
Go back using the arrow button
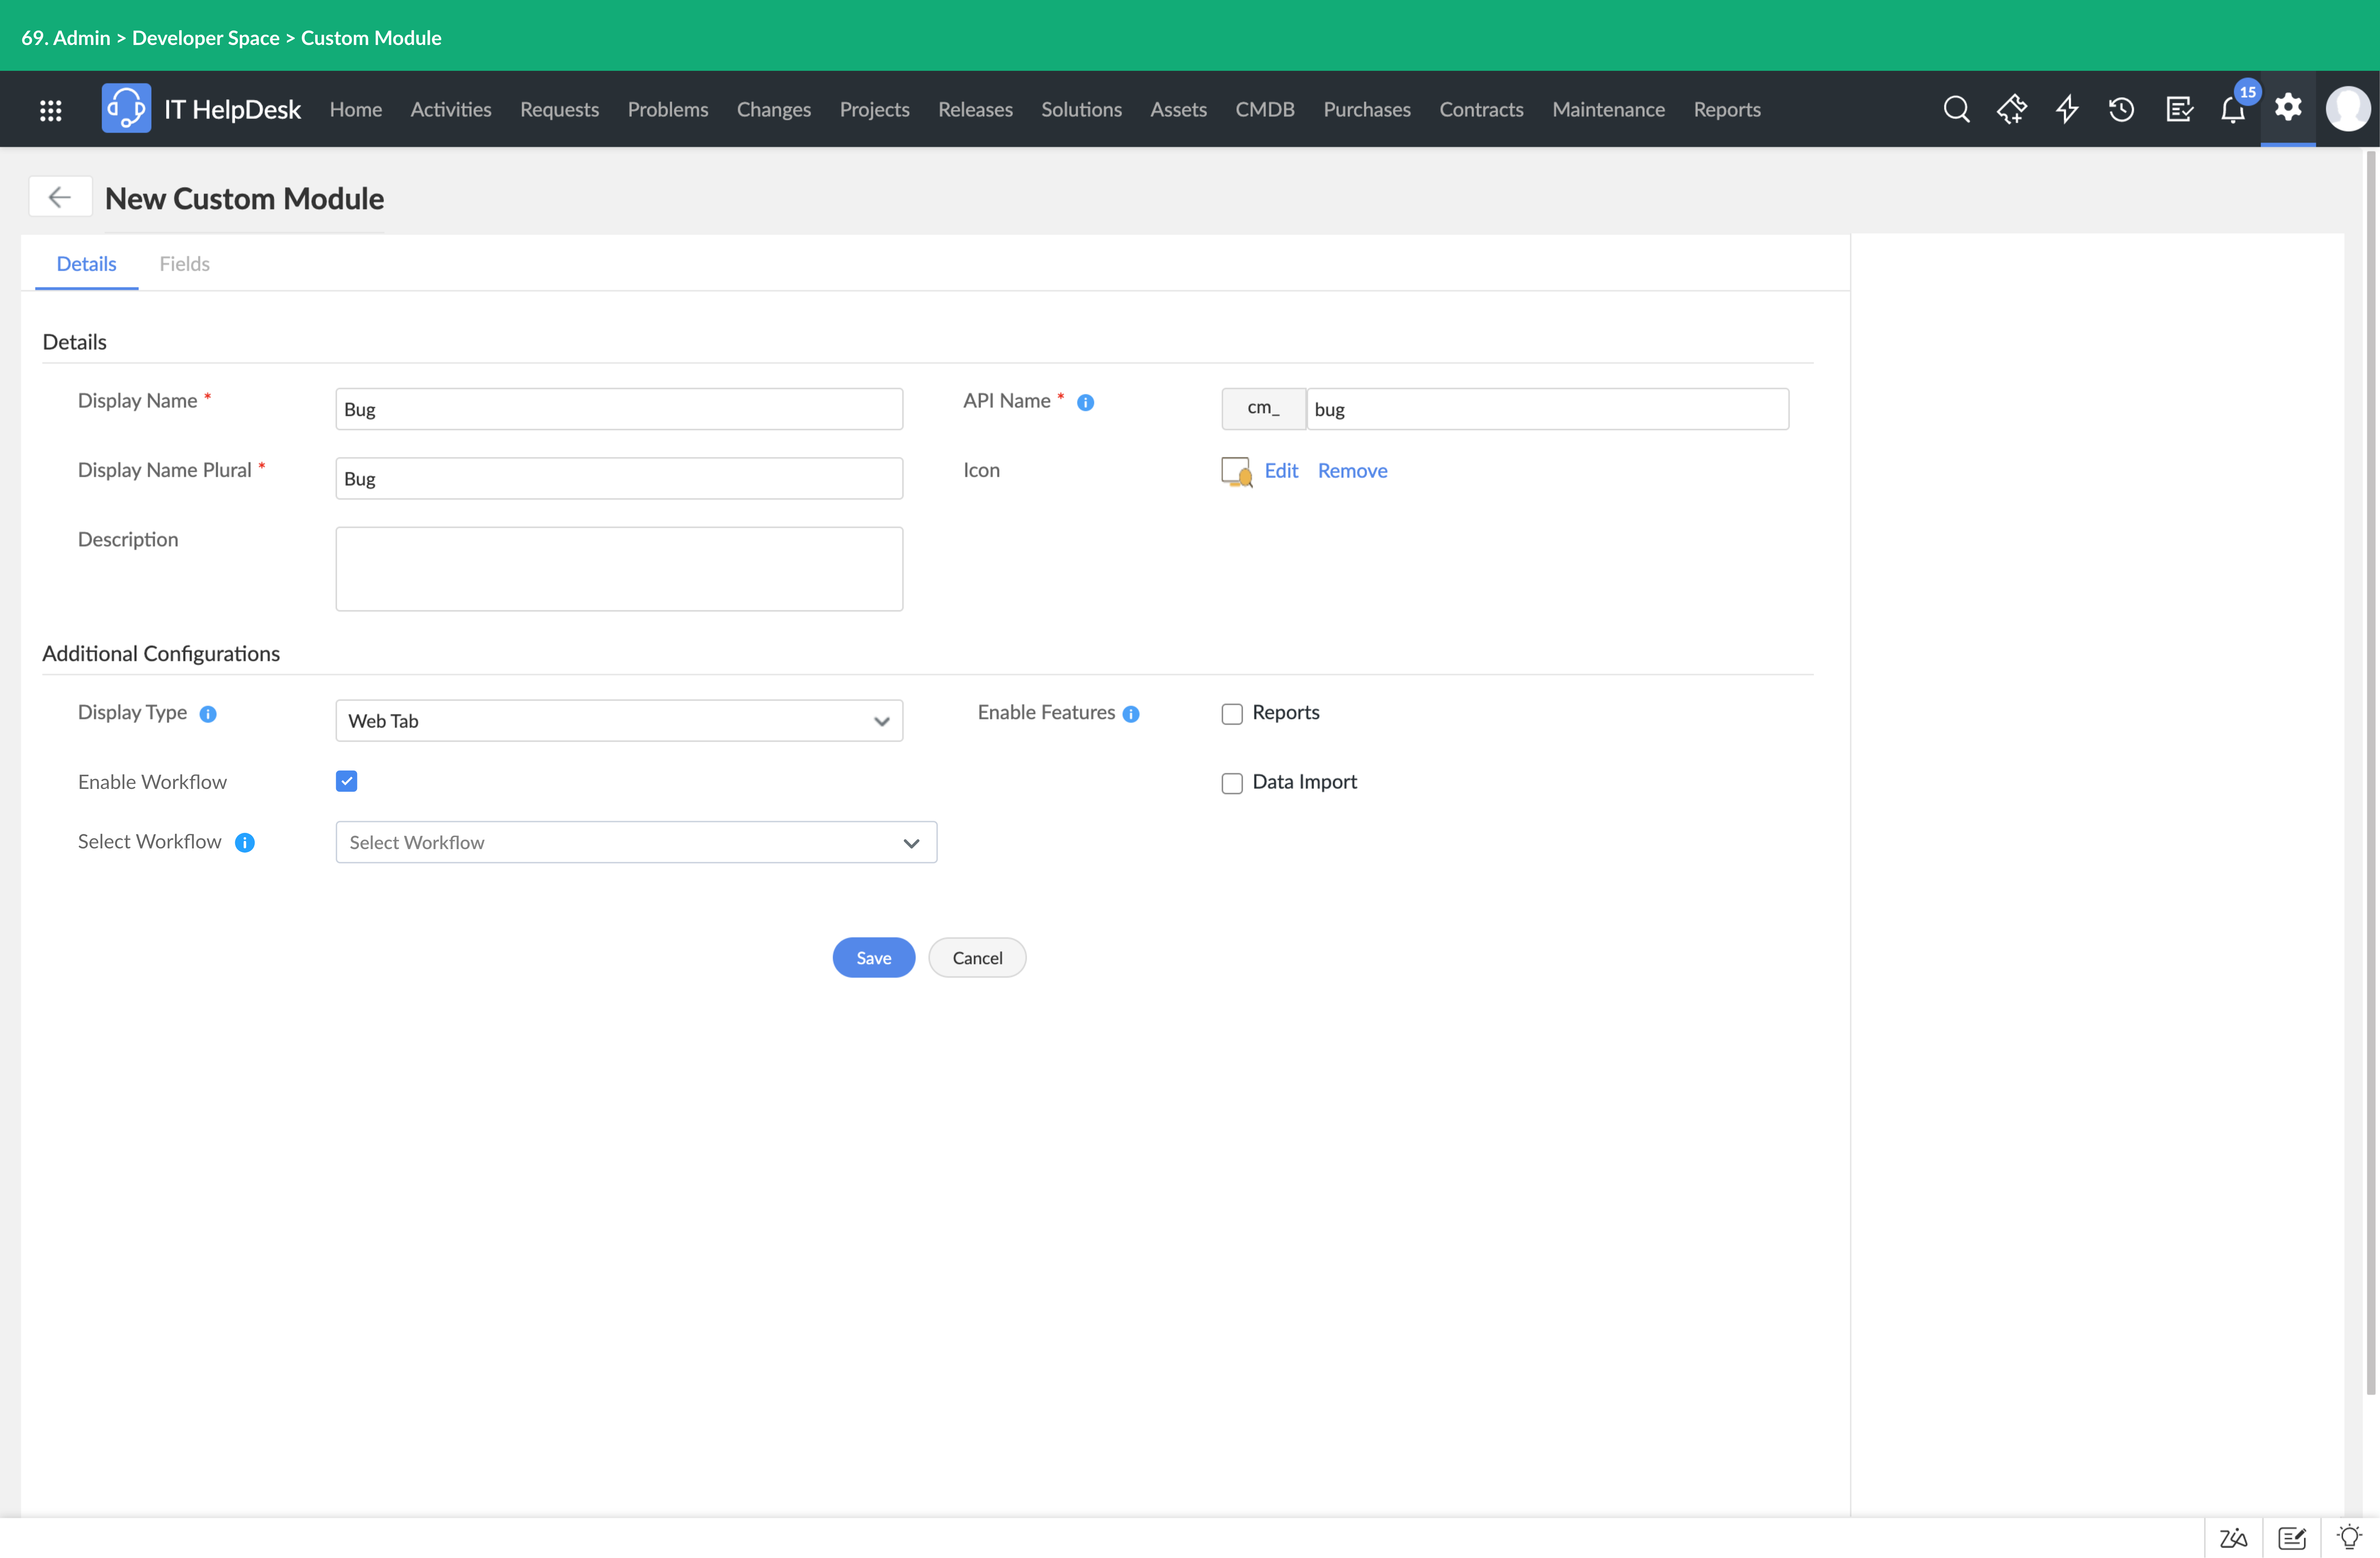click(x=60, y=197)
